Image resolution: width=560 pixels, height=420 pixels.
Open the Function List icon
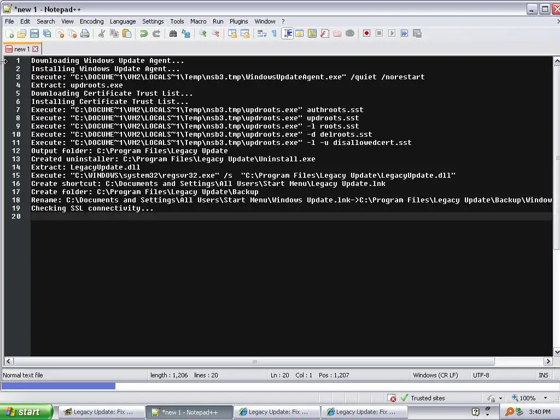(325, 33)
